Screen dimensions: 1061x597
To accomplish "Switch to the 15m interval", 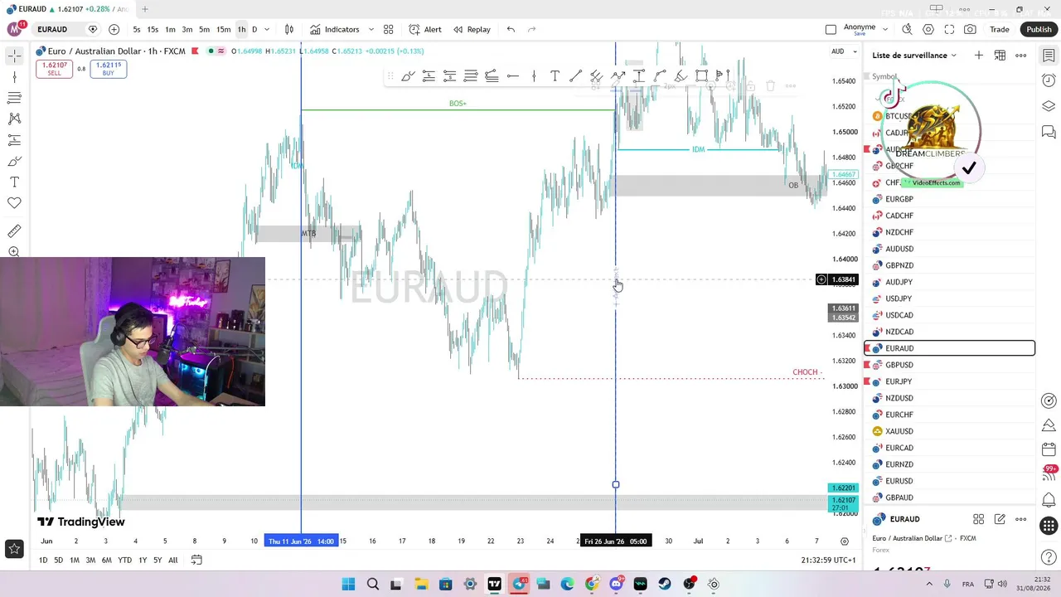I will [x=224, y=30].
